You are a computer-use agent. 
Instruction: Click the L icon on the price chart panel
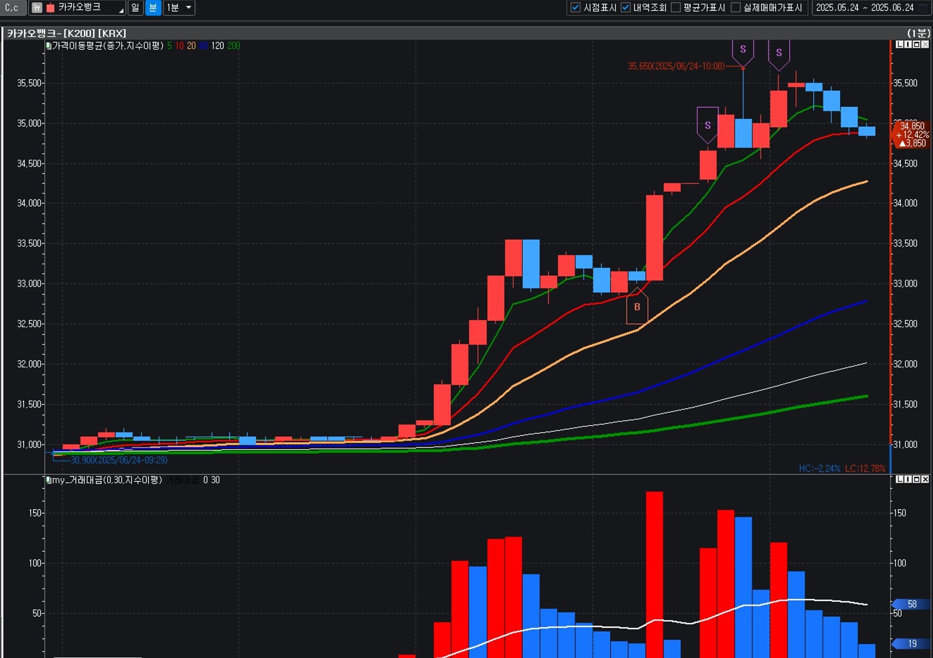[899, 44]
